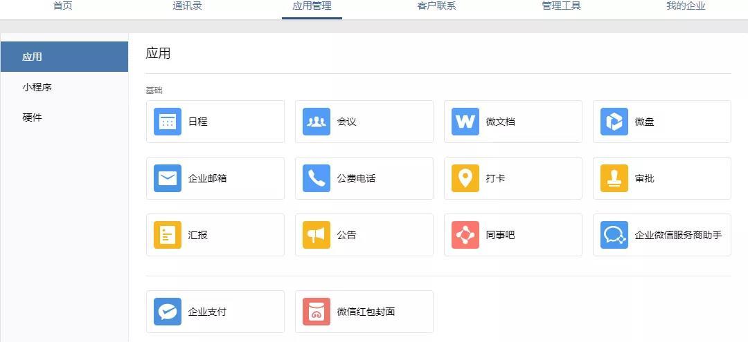Click the 公告 label text
748x342 pixels.
346,236
